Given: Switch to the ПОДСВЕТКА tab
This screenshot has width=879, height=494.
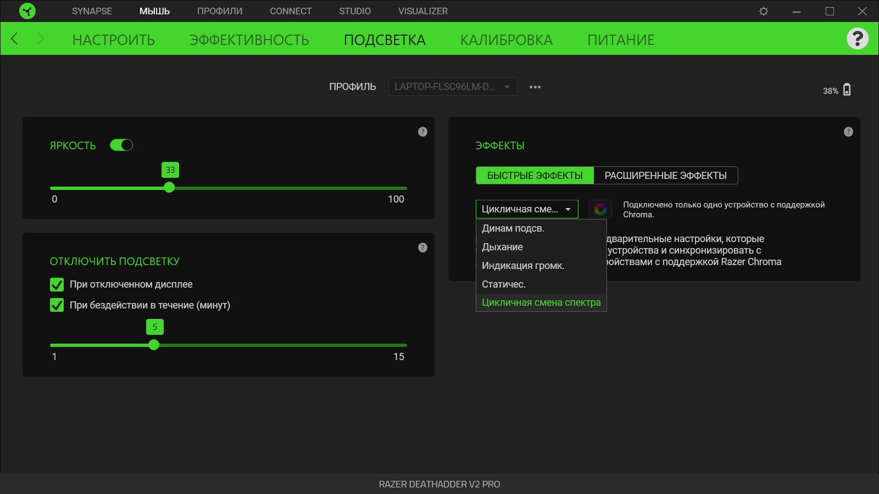Looking at the screenshot, I should tap(385, 40).
